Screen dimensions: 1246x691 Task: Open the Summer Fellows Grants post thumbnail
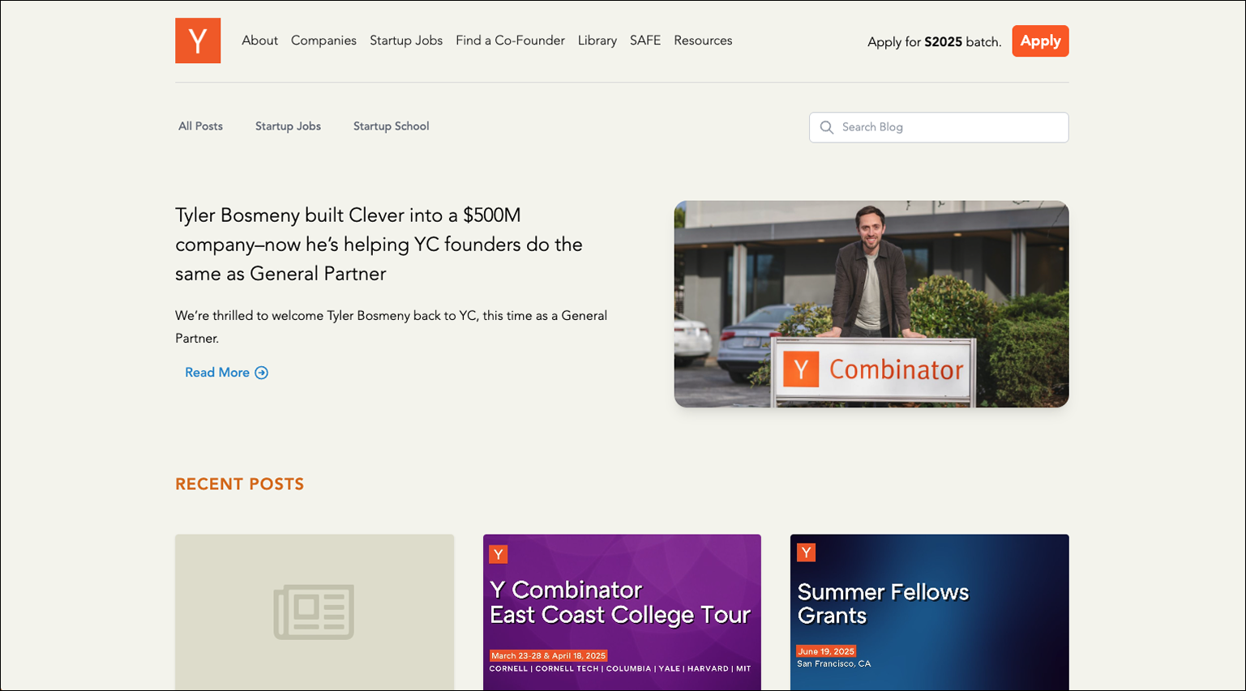[x=929, y=612]
